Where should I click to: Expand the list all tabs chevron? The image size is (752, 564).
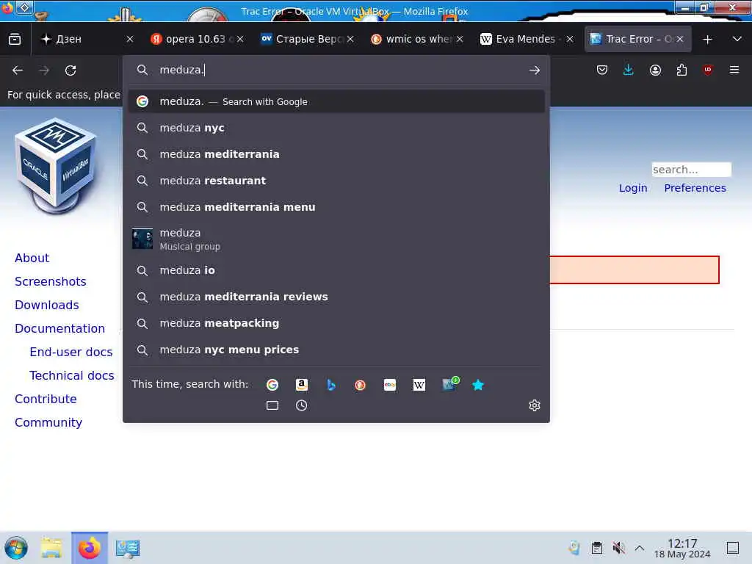(x=737, y=40)
